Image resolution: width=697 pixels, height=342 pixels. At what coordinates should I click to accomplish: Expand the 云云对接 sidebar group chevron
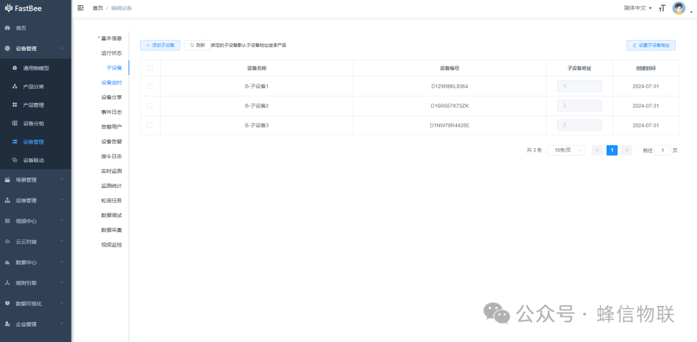[x=62, y=242]
